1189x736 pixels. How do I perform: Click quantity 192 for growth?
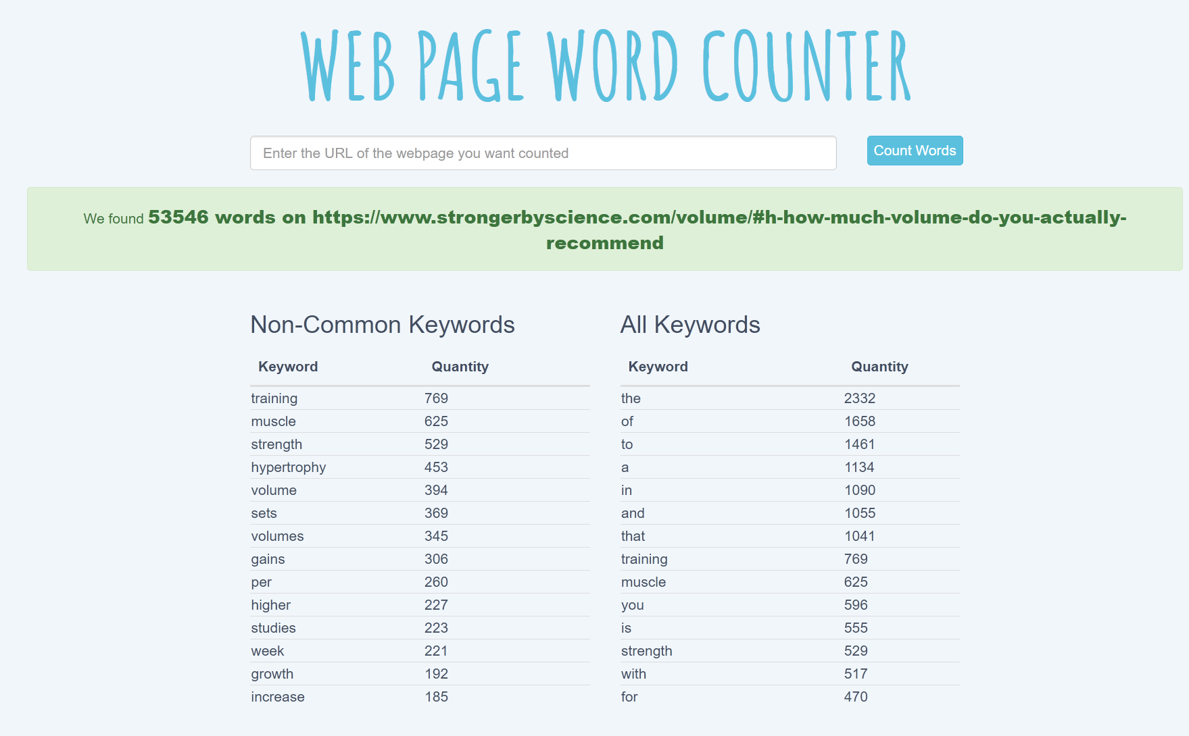click(x=436, y=674)
